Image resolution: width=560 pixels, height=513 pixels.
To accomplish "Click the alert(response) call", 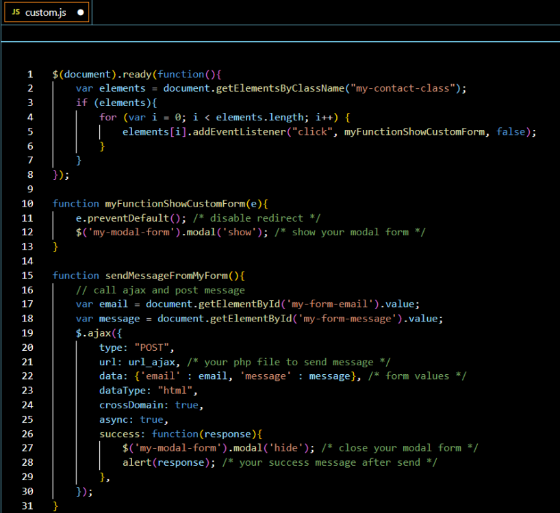I will click(x=163, y=462).
